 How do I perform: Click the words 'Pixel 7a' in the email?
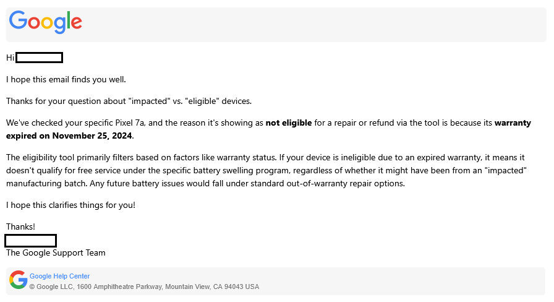[x=130, y=123]
